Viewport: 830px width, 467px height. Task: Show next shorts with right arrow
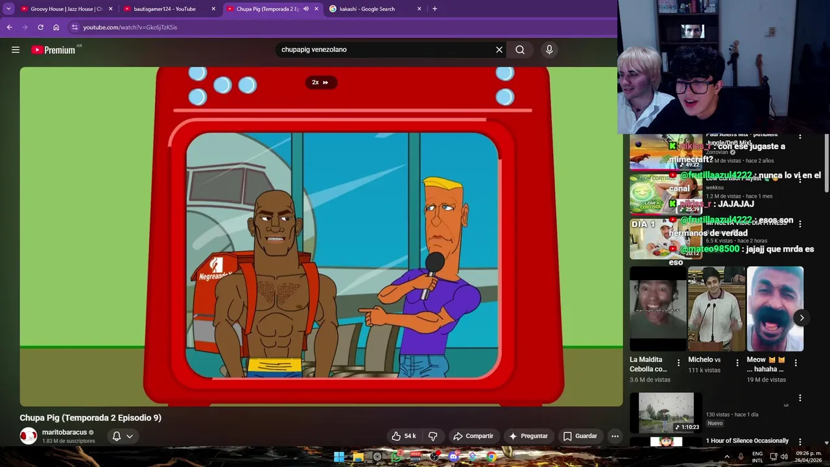pyautogui.click(x=801, y=318)
